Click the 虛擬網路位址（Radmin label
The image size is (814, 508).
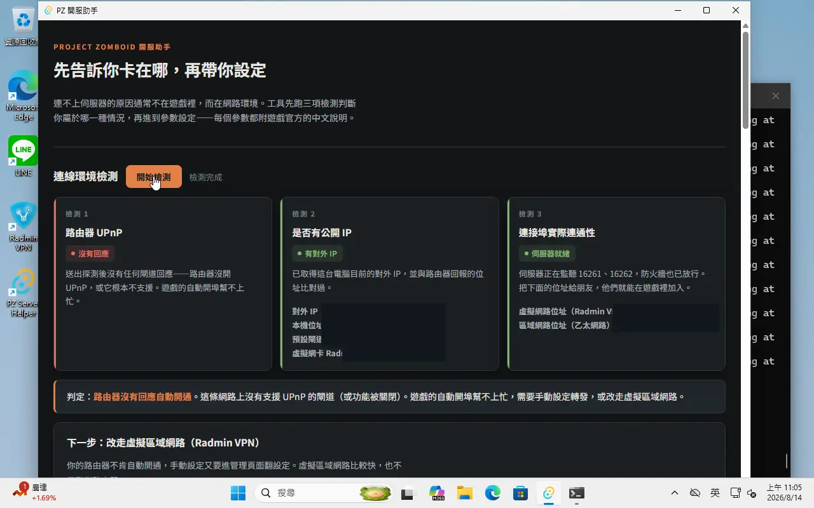[565, 312]
